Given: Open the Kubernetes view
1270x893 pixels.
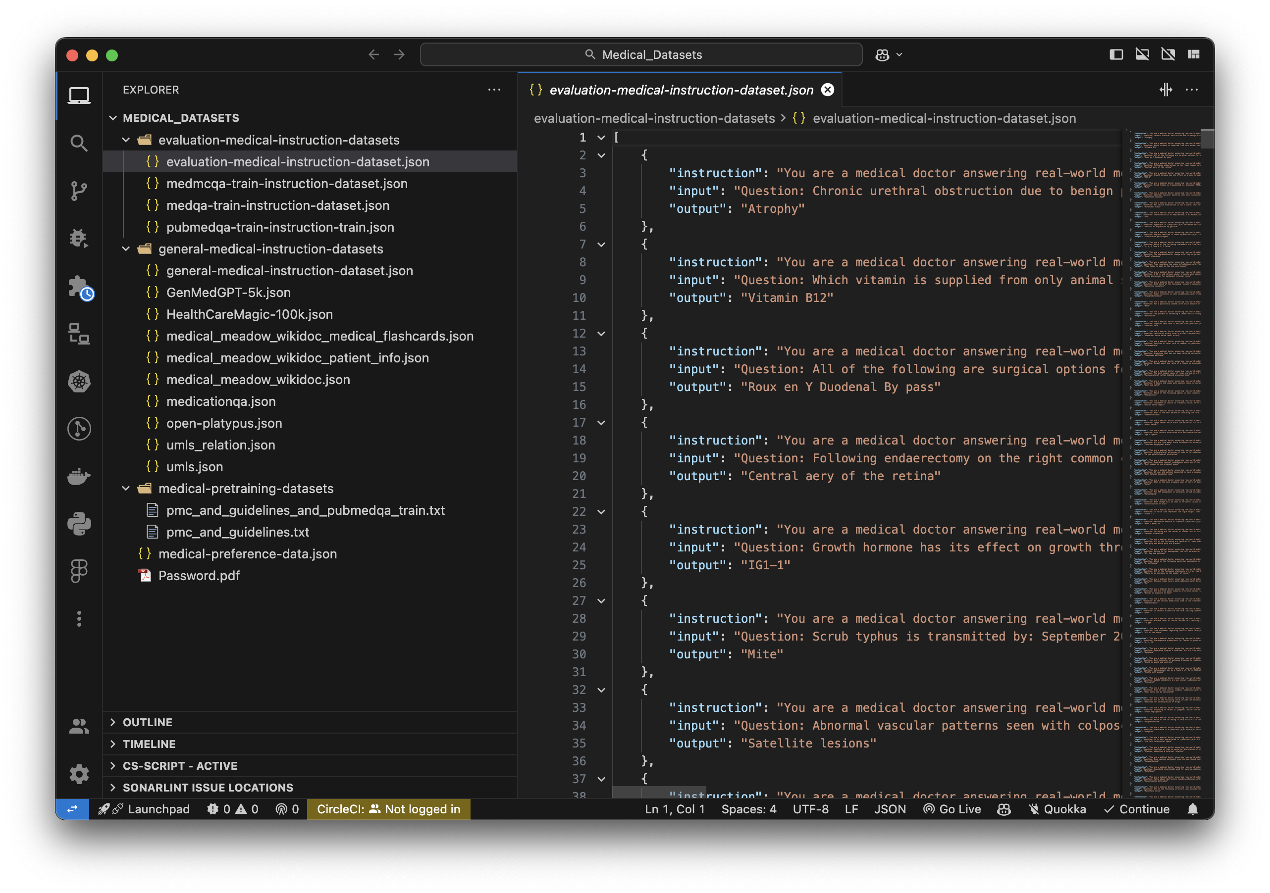Looking at the screenshot, I should tap(79, 382).
